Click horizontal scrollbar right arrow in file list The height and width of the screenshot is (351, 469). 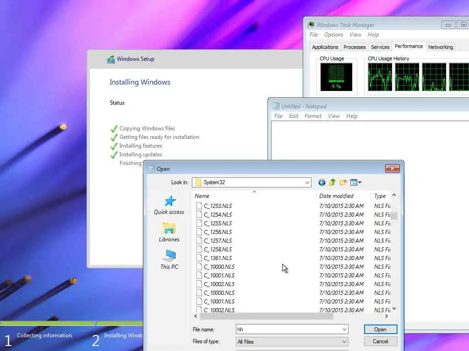[387, 316]
